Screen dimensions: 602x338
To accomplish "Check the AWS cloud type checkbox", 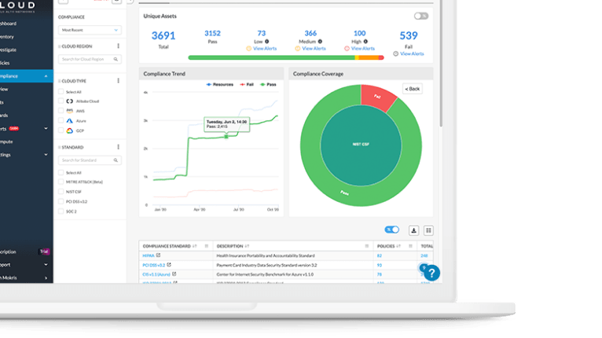I will pos(61,111).
